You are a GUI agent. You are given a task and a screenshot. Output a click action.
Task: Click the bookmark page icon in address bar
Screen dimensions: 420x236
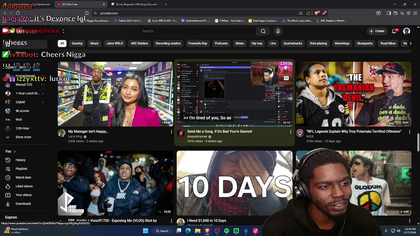click(87, 13)
